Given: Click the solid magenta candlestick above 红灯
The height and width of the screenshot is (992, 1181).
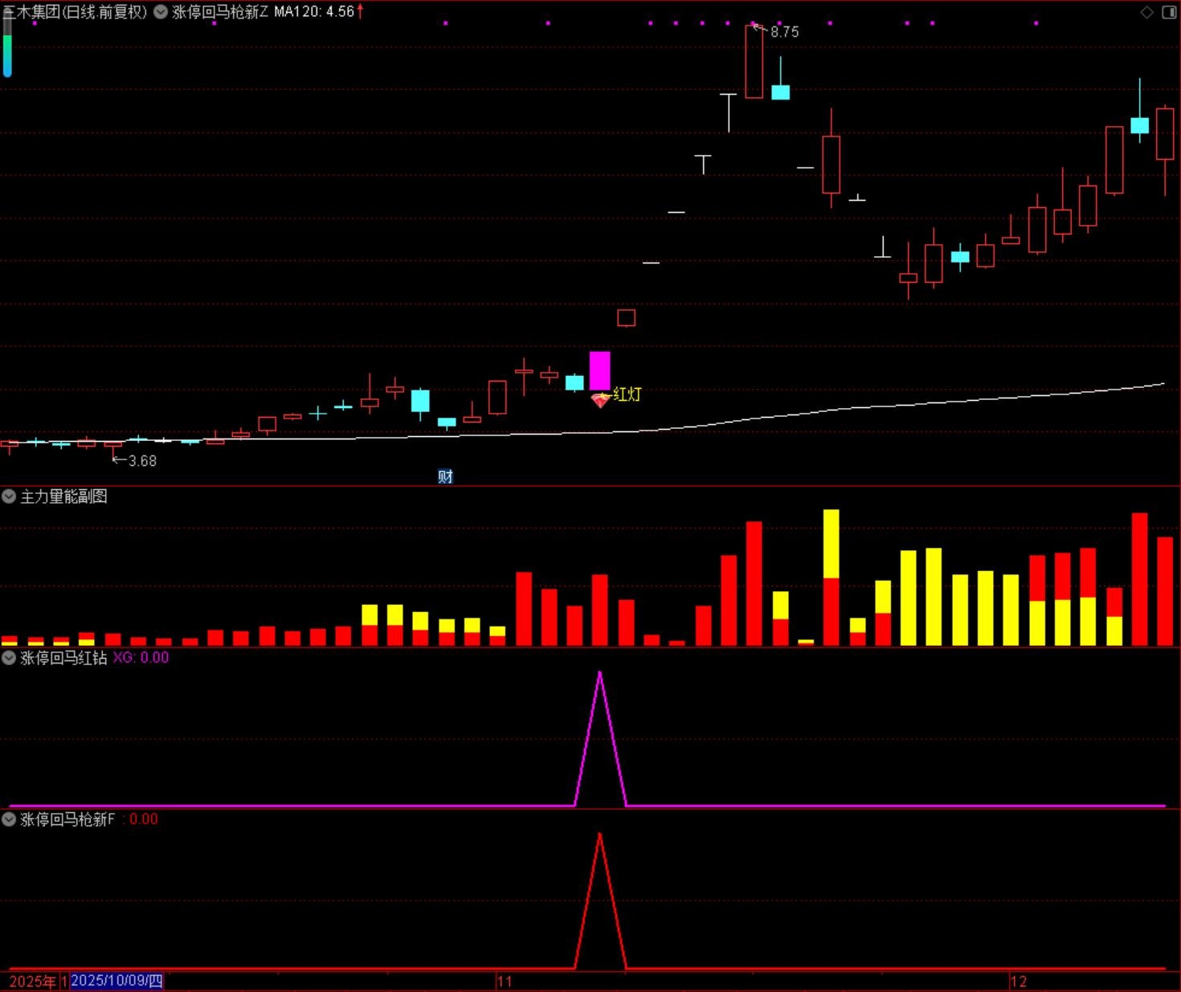Looking at the screenshot, I should [600, 370].
